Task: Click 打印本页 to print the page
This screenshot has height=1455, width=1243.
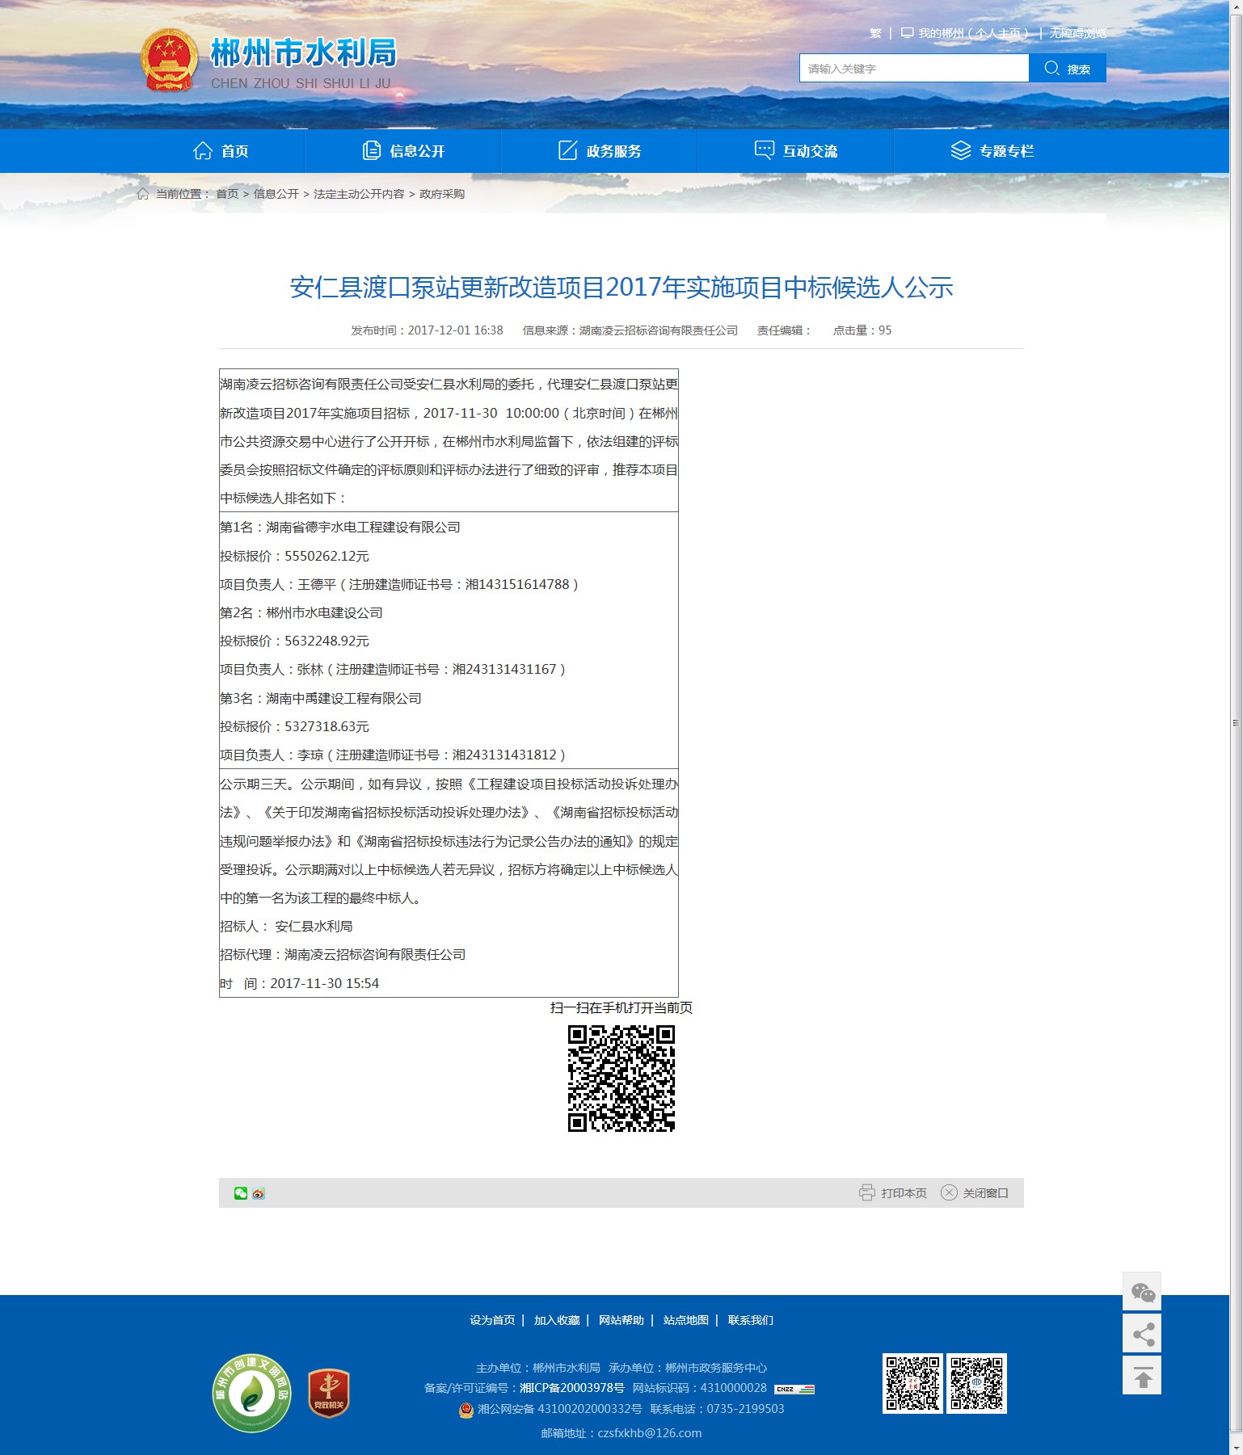Action: pos(893,1193)
